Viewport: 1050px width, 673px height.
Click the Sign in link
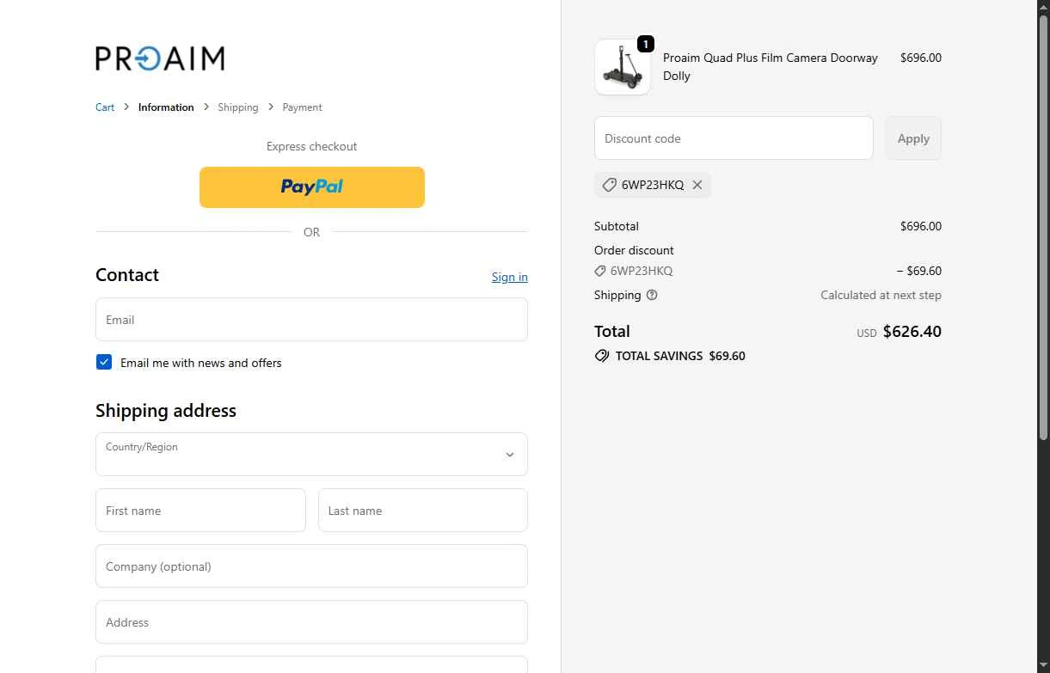point(510,277)
